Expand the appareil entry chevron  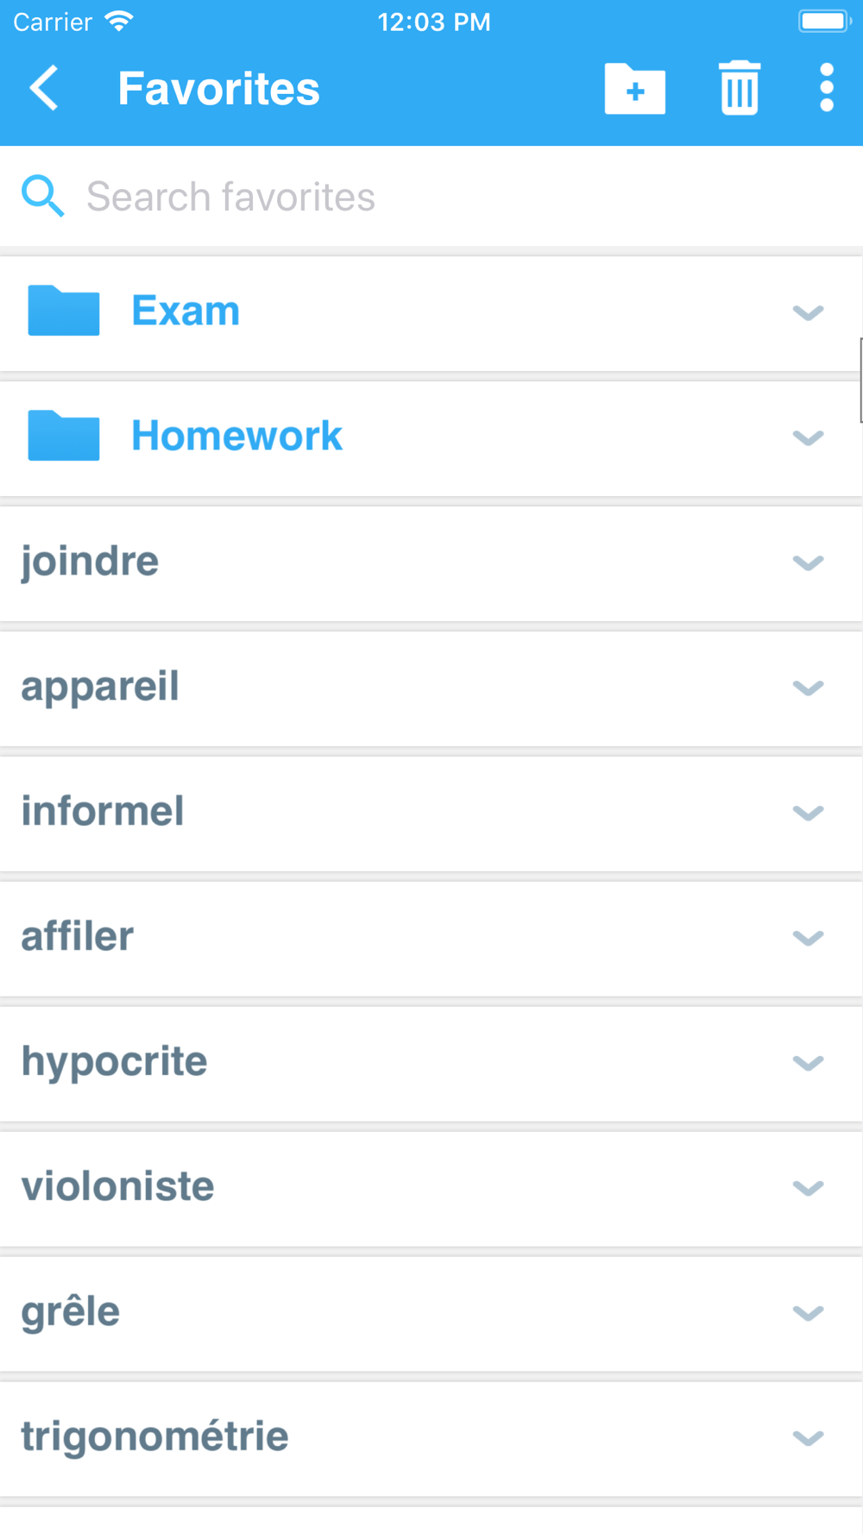click(x=808, y=688)
